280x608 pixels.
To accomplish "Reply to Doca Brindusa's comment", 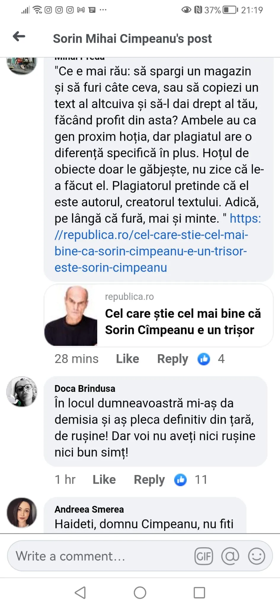I will tap(149, 480).
